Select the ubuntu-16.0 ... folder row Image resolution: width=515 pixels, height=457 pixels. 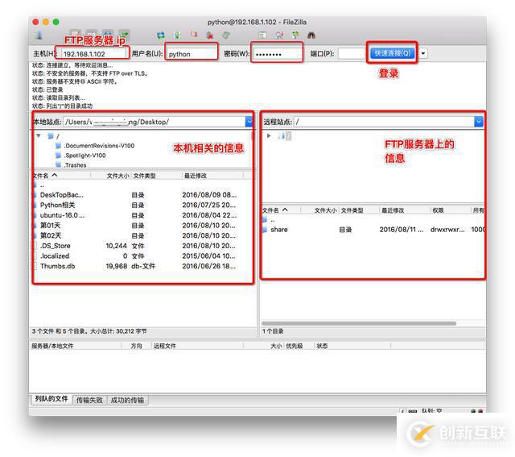tap(143, 215)
